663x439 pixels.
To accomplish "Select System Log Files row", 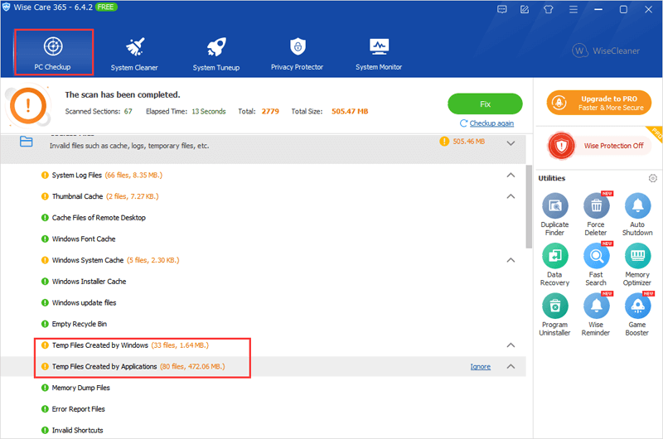I will coord(263,175).
